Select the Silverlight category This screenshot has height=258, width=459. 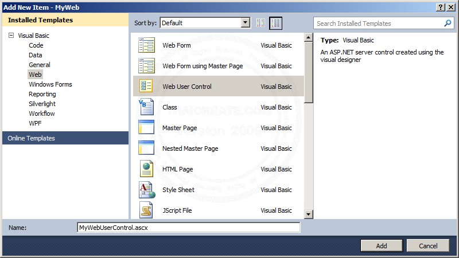pos(42,104)
